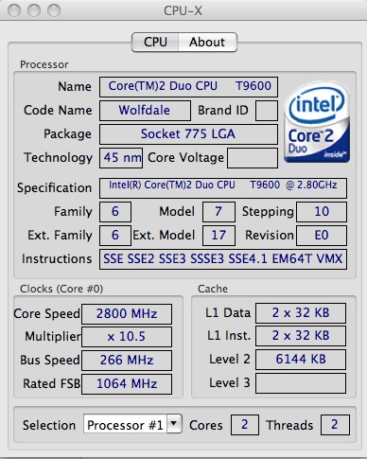The image size is (367, 459).
Task: Click the empty Level 3 cache field
Action: pos(301,383)
